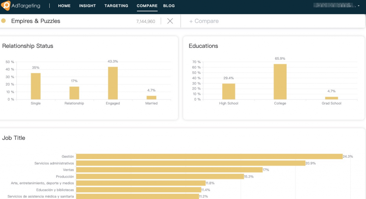Open the blurred account dropdown arrow
Screen dimensions: 366x199
358,6
